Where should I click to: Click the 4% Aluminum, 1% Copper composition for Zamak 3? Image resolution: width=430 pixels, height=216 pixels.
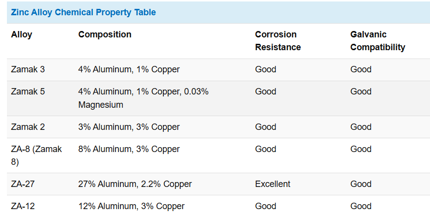(x=129, y=69)
